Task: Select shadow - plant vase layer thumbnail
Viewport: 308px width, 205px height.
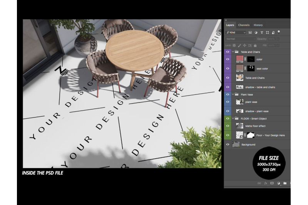Action: pyautogui.click(x=239, y=111)
